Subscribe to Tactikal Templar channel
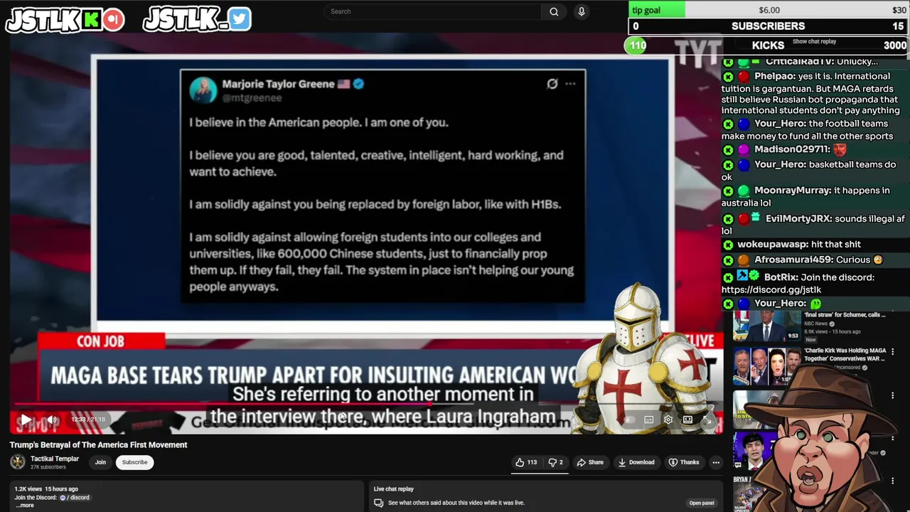The width and height of the screenshot is (910, 512). click(134, 462)
